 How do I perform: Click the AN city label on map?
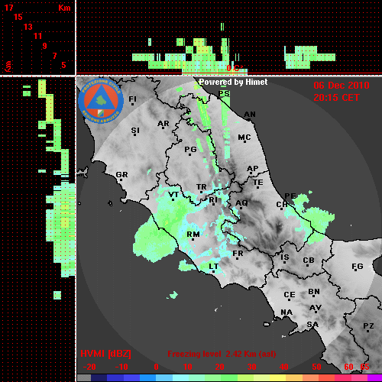tap(250, 115)
